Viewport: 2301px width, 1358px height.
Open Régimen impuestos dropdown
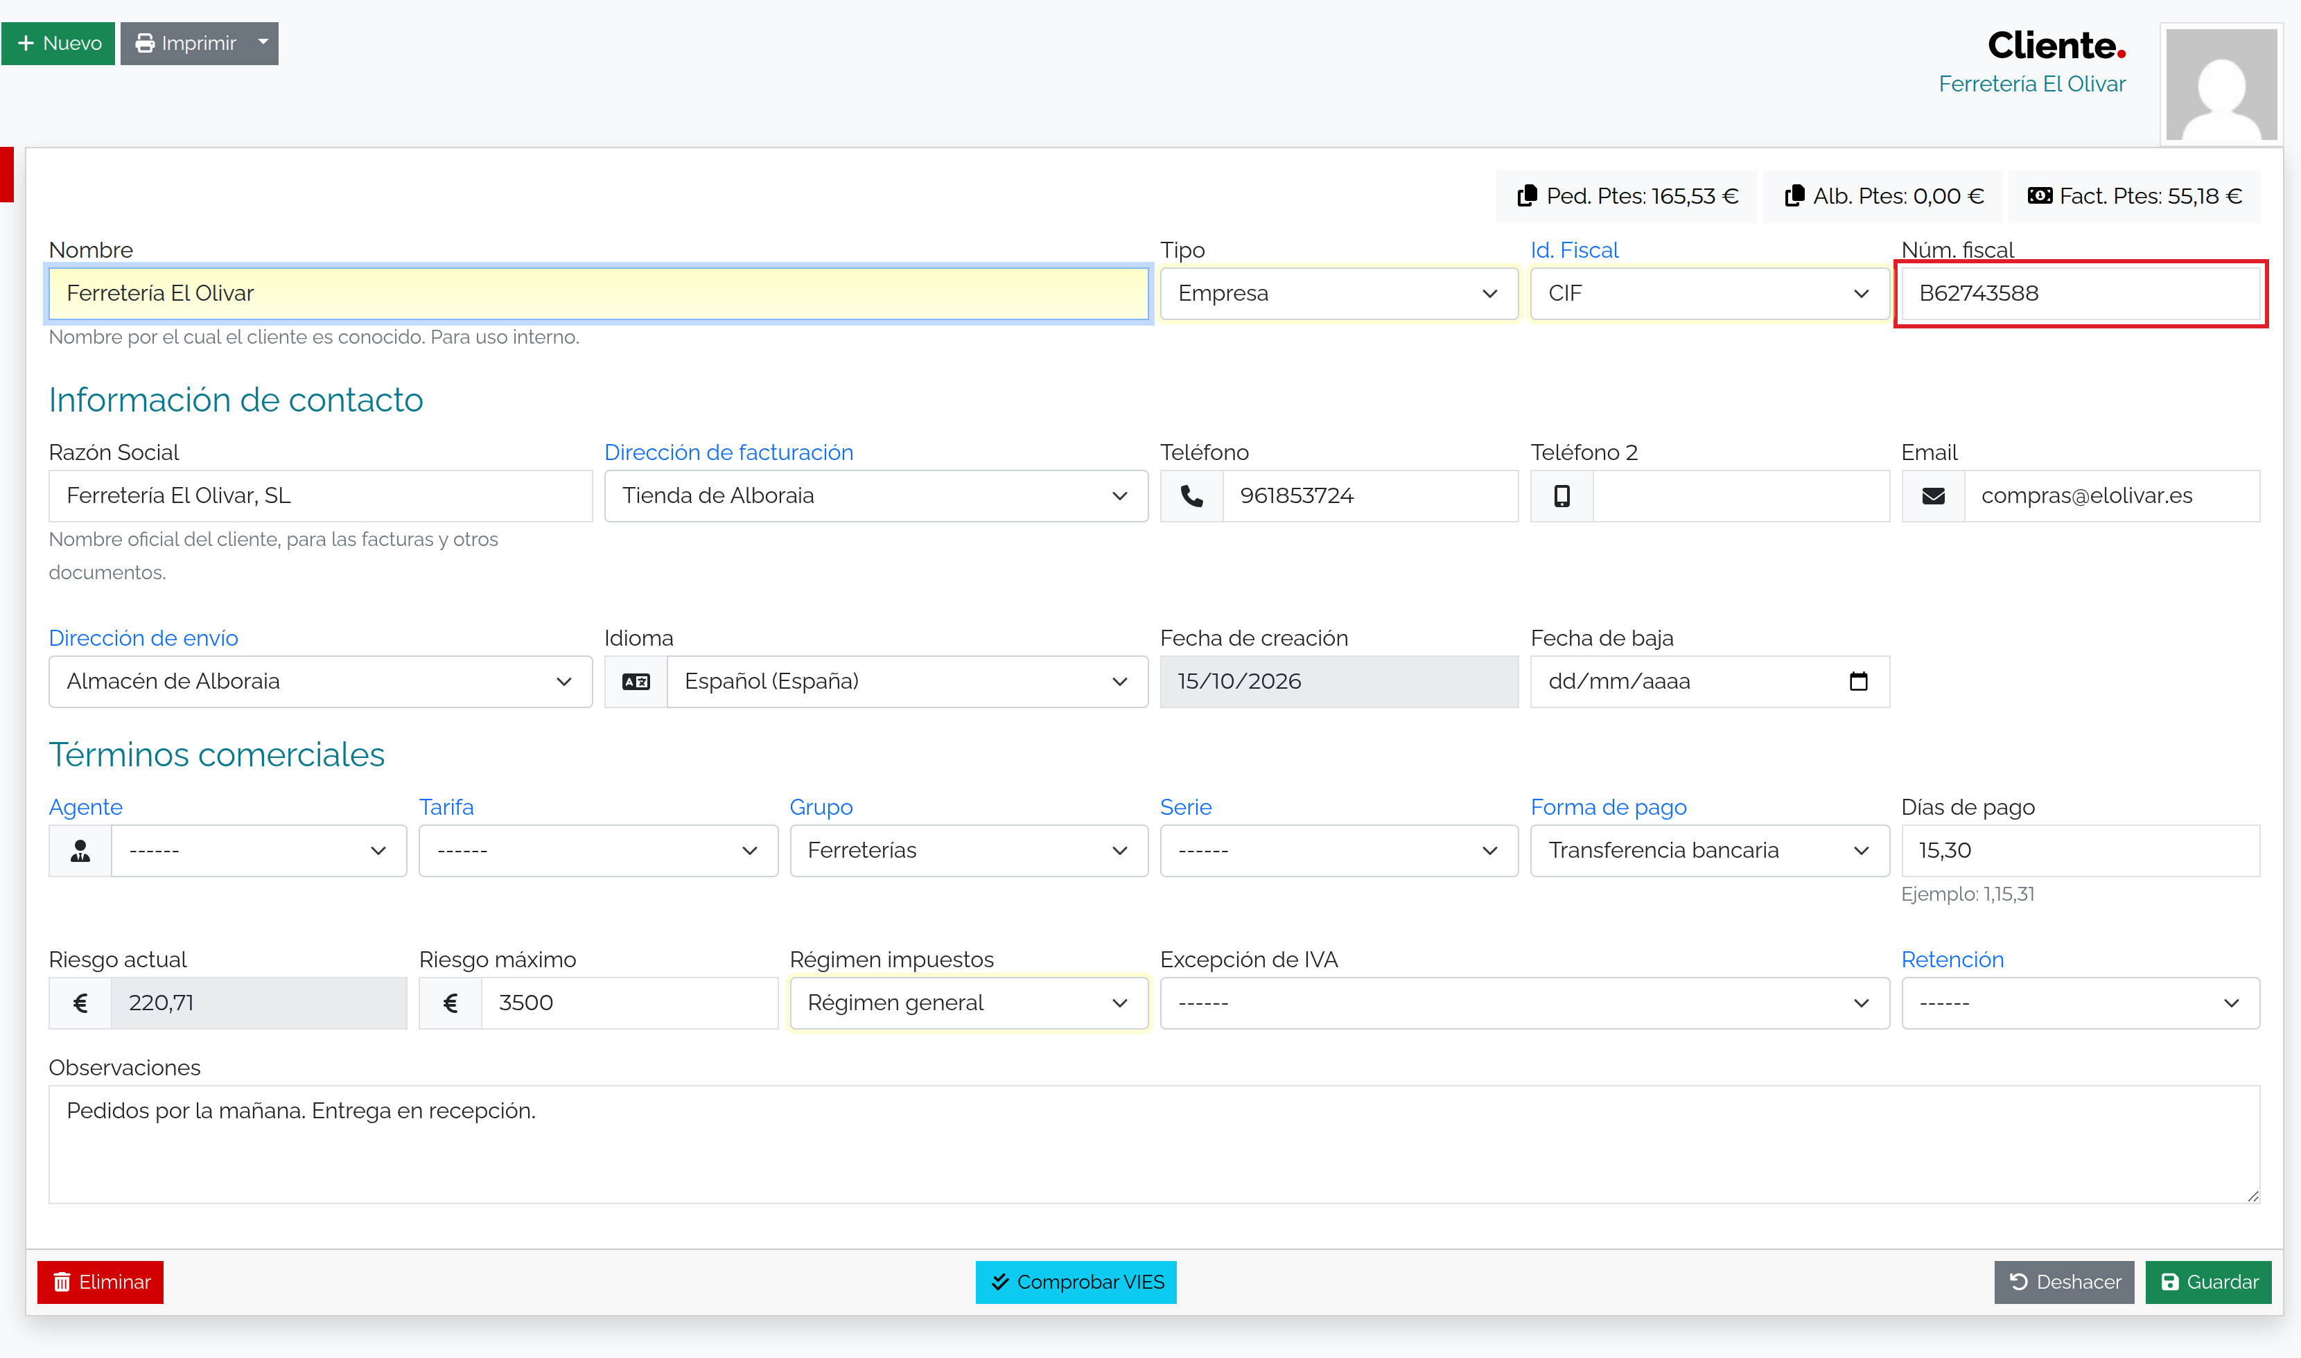[x=968, y=1003]
